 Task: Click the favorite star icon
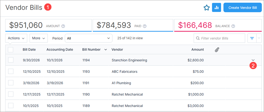207,8
